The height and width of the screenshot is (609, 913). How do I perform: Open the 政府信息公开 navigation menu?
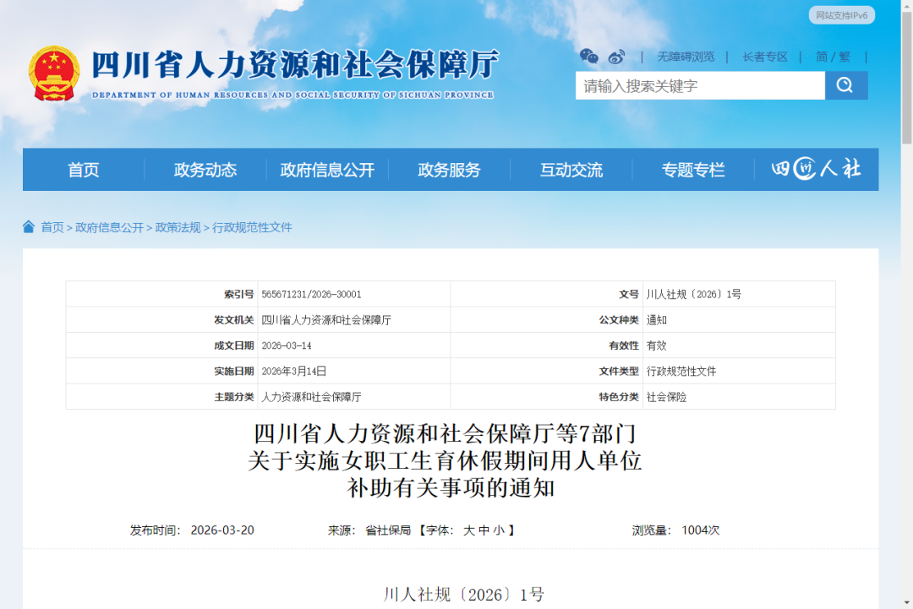coord(329,169)
